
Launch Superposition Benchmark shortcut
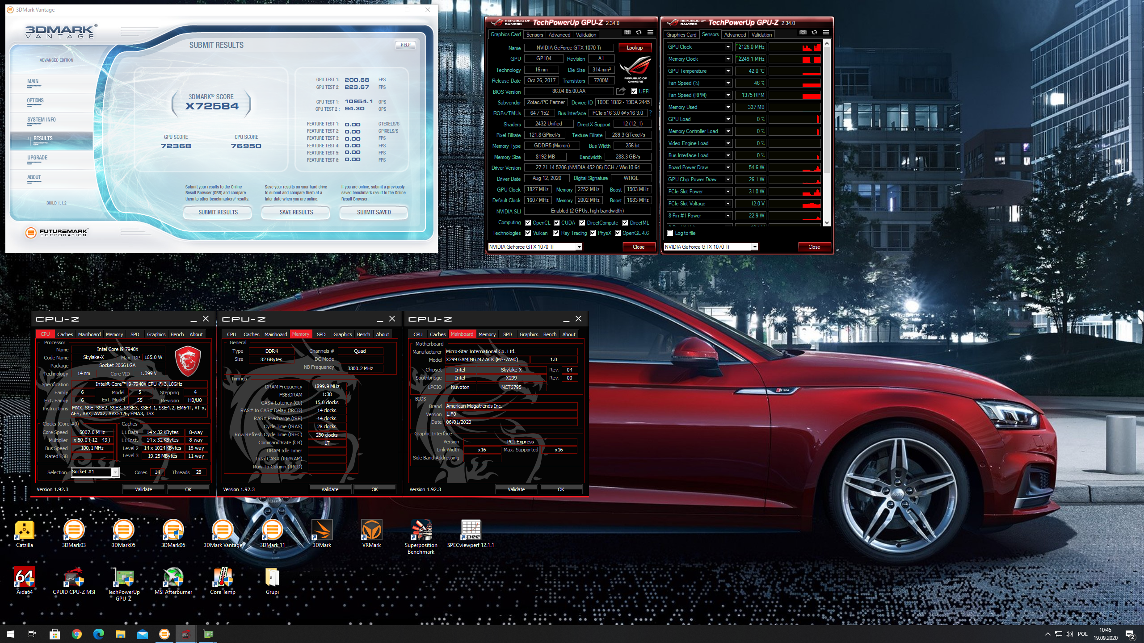pos(421,537)
